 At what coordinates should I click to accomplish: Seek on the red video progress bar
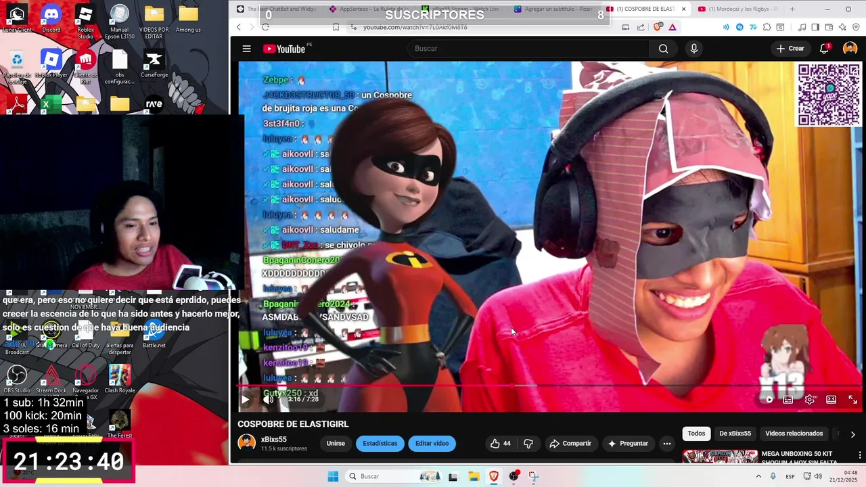[549, 386]
